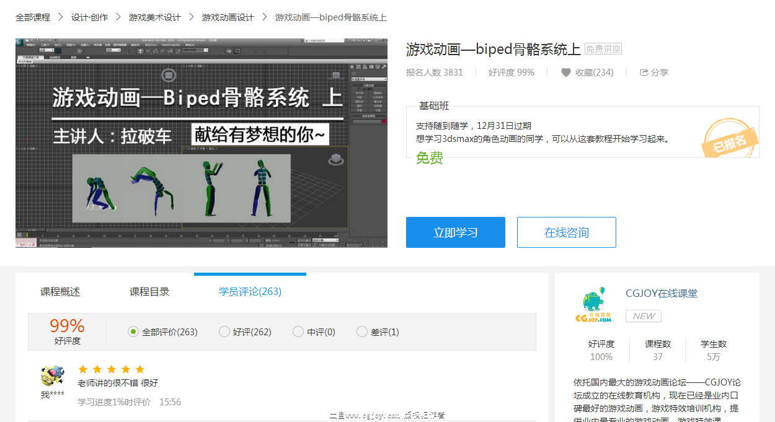Click the NEW badge under CGJOY name
This screenshot has height=422, width=775.
pyautogui.click(x=644, y=316)
